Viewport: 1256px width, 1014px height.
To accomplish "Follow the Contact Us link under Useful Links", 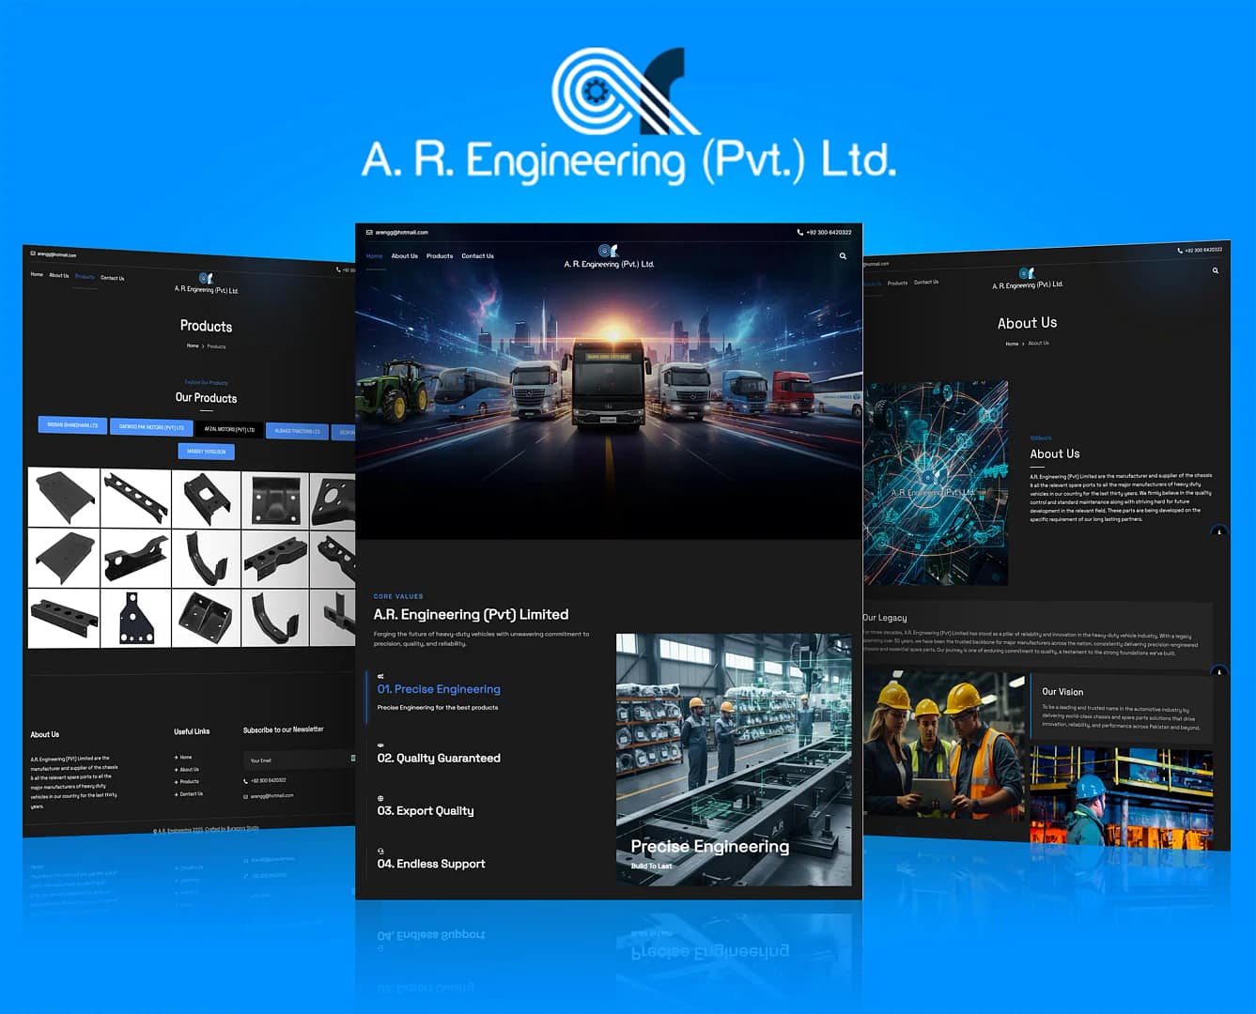I will pos(191,793).
